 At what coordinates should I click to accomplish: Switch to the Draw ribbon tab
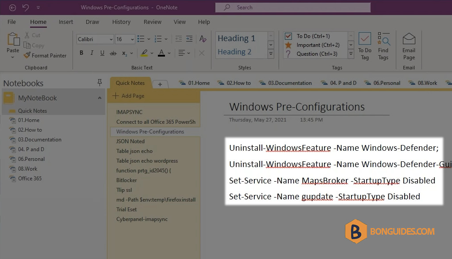click(92, 22)
